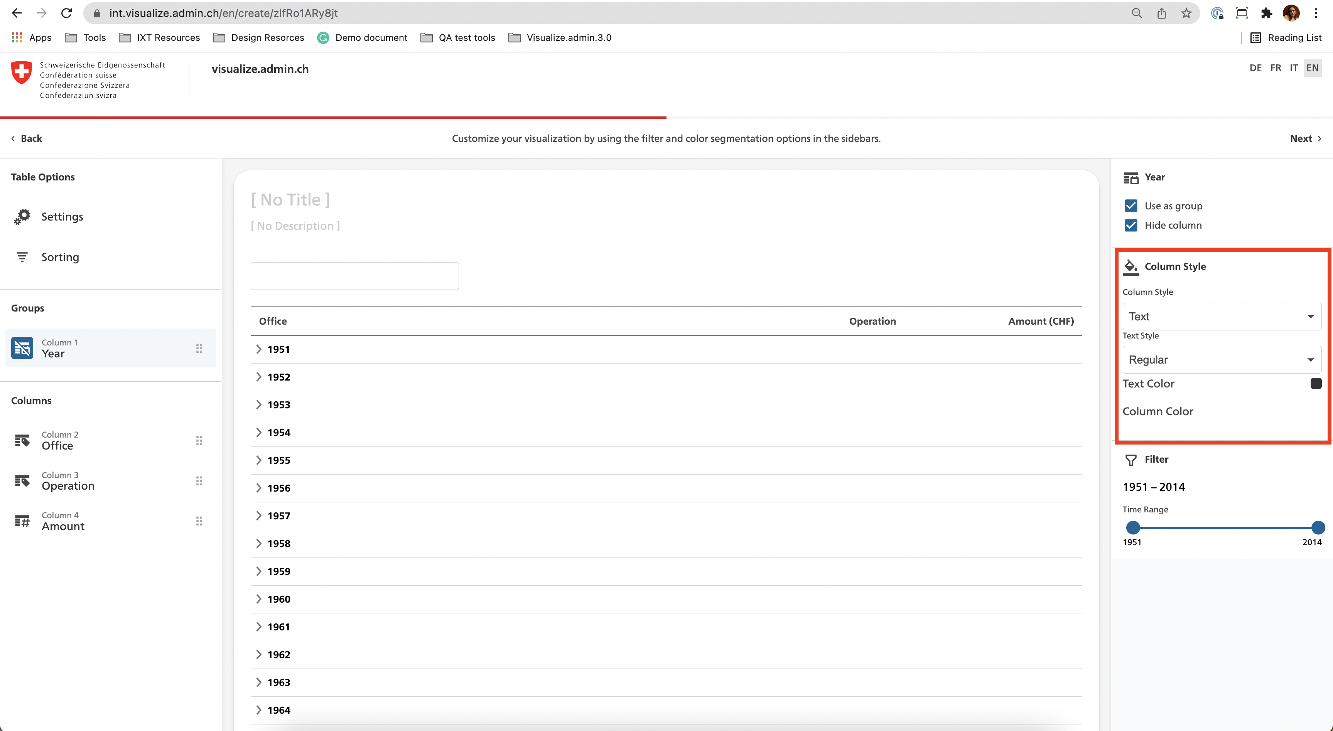Click the Filter funnel icon
The height and width of the screenshot is (731, 1333).
[x=1131, y=460]
